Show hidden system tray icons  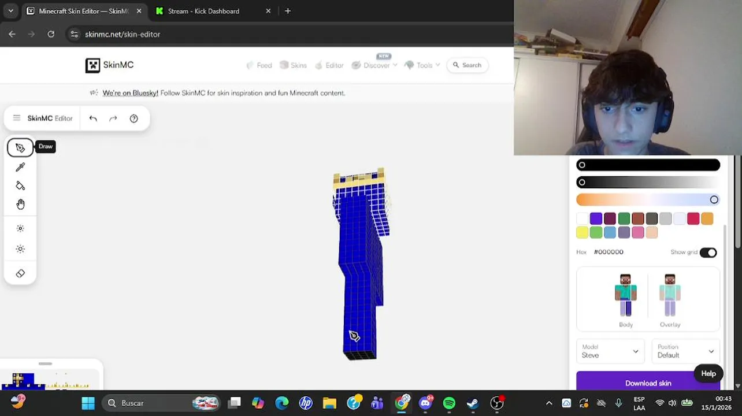coord(549,403)
